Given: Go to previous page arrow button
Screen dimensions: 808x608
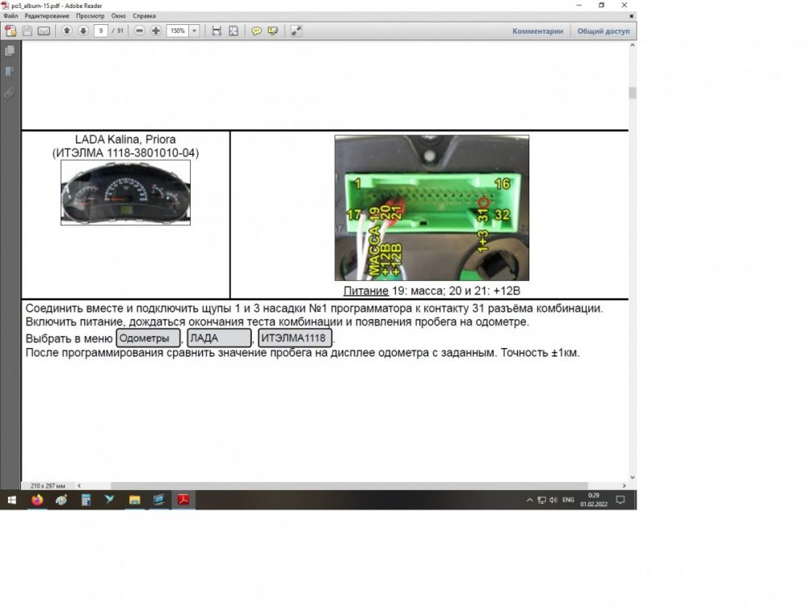Looking at the screenshot, I should [66, 31].
